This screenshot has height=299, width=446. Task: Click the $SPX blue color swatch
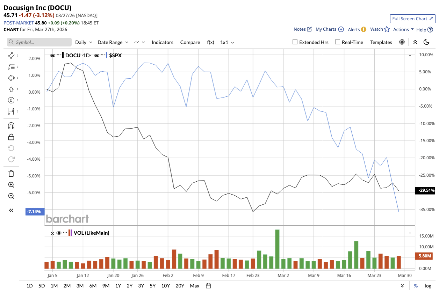point(107,55)
